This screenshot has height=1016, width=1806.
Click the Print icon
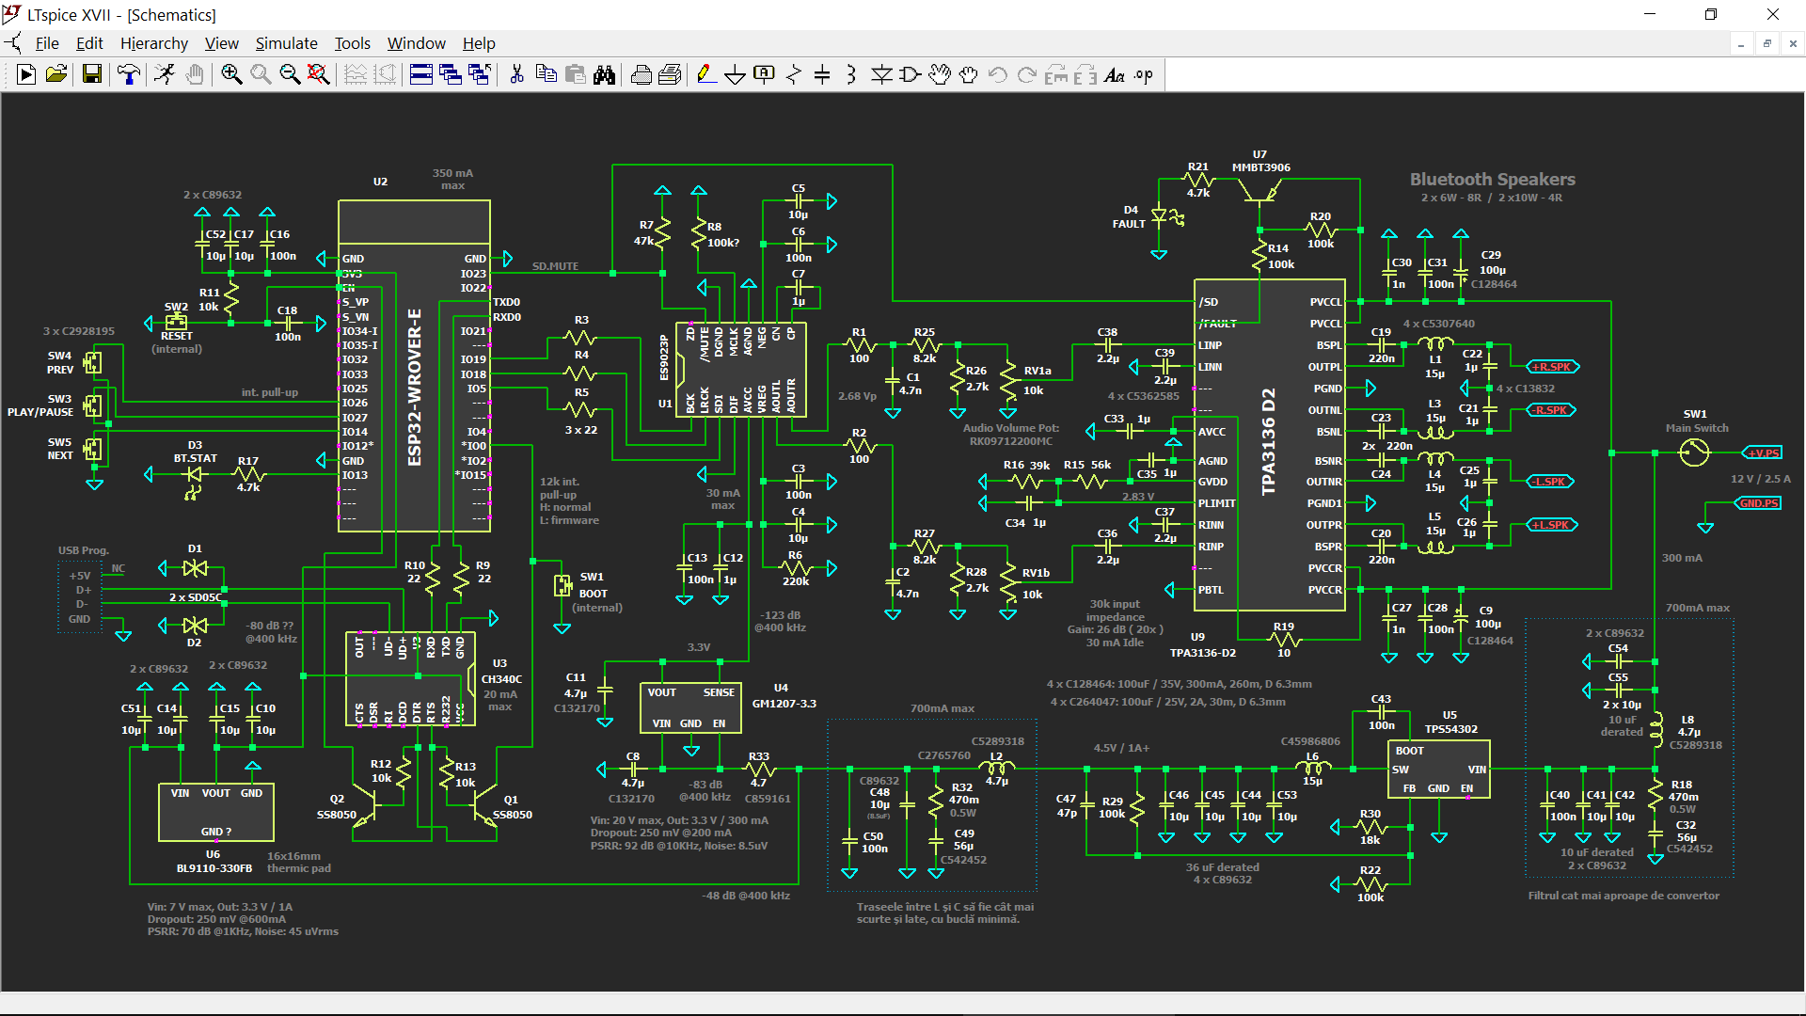tap(642, 74)
